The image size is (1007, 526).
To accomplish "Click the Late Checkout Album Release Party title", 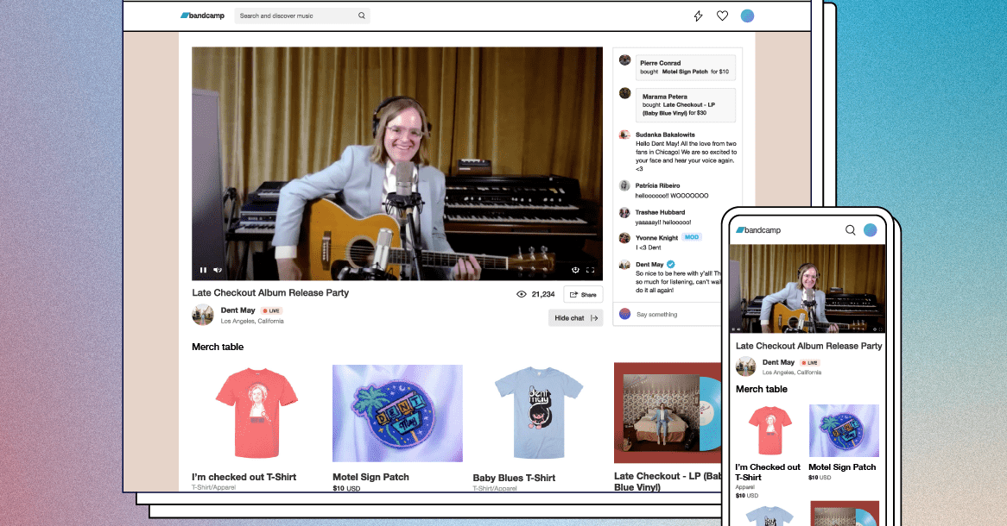I will pos(270,292).
